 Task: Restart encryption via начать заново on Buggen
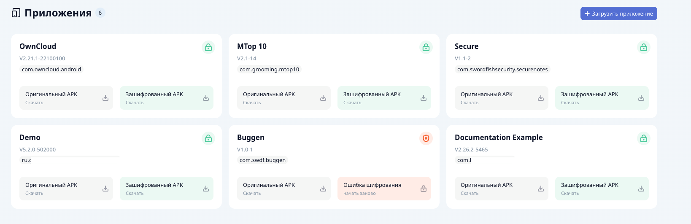pos(359,194)
